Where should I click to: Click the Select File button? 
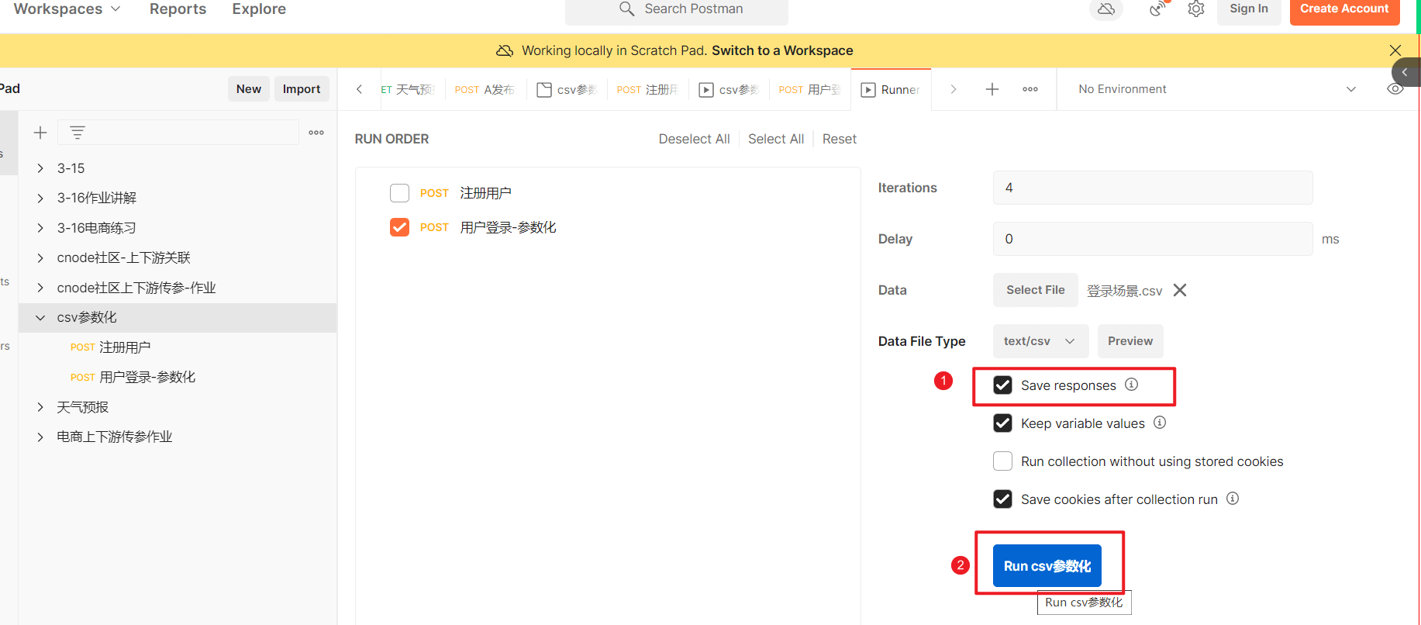[1035, 290]
